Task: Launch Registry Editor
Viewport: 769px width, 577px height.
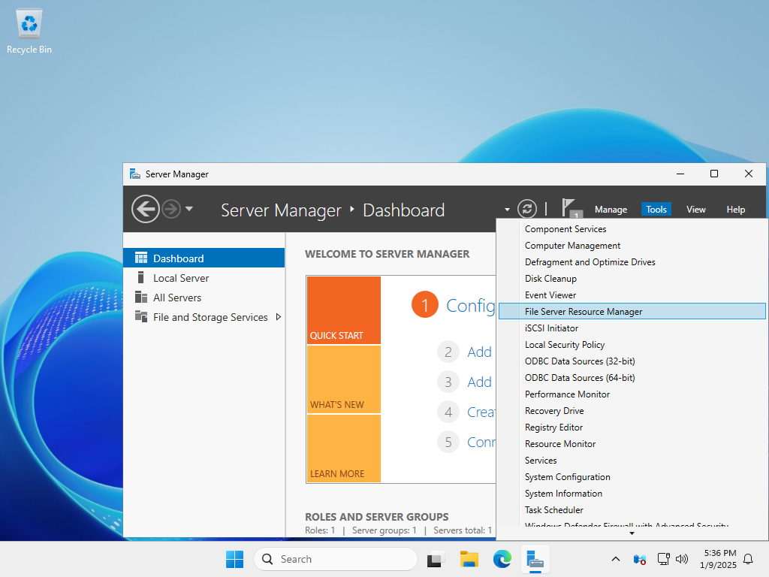Action: pyautogui.click(x=632, y=427)
